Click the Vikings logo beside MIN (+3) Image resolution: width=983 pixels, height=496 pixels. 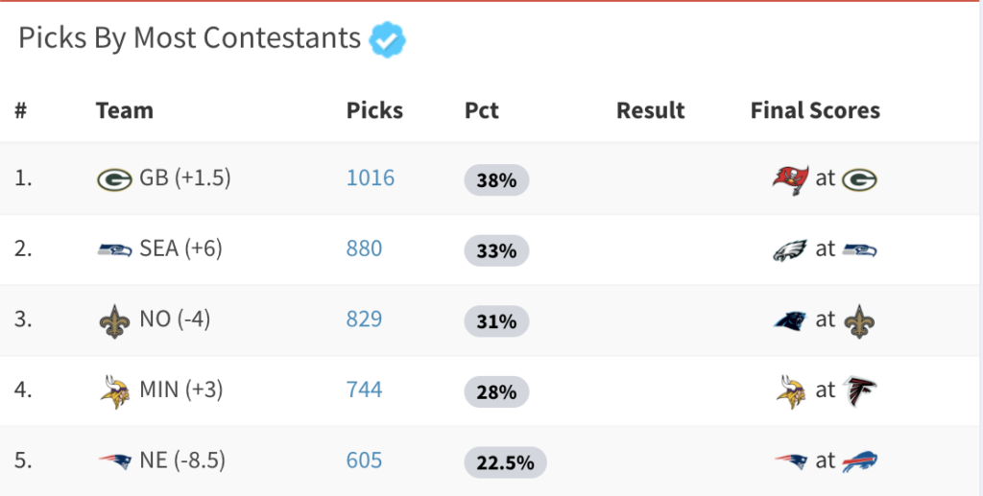(115, 392)
